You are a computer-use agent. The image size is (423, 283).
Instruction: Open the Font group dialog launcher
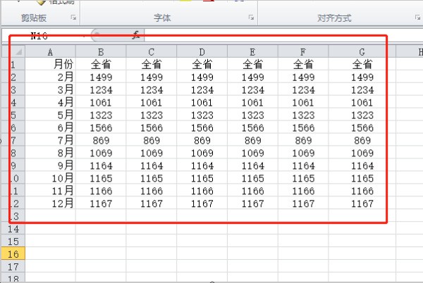coord(251,18)
